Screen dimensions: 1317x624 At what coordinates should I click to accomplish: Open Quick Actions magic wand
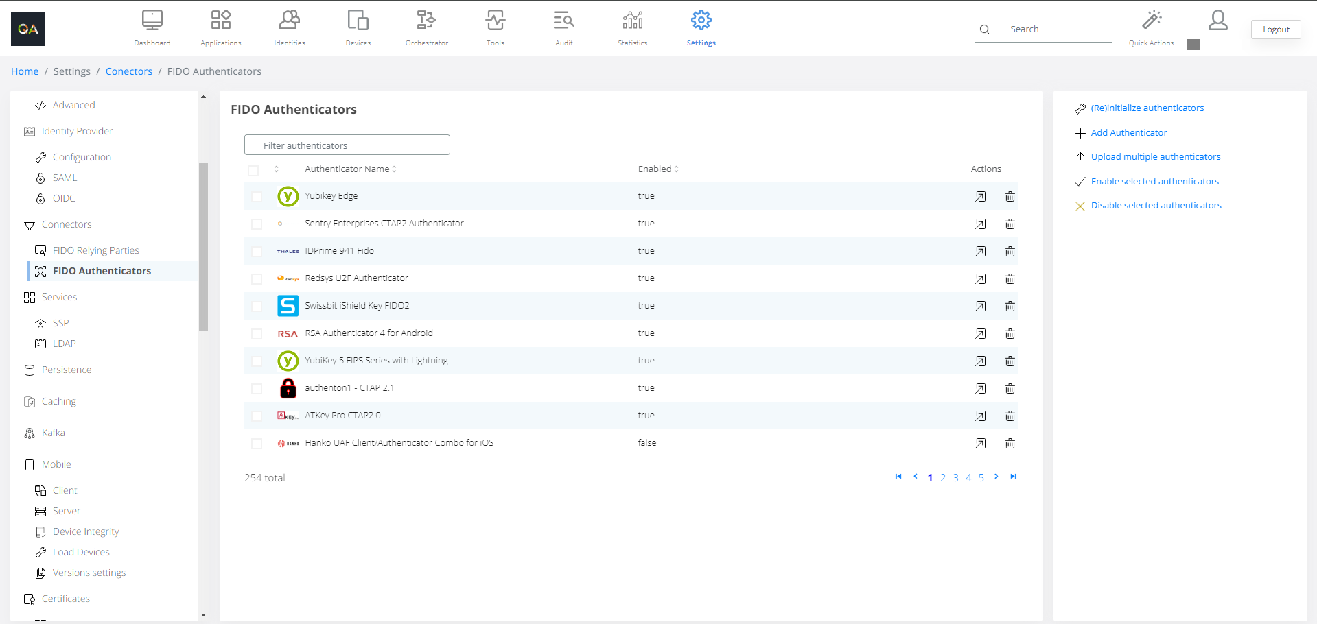[x=1151, y=21]
